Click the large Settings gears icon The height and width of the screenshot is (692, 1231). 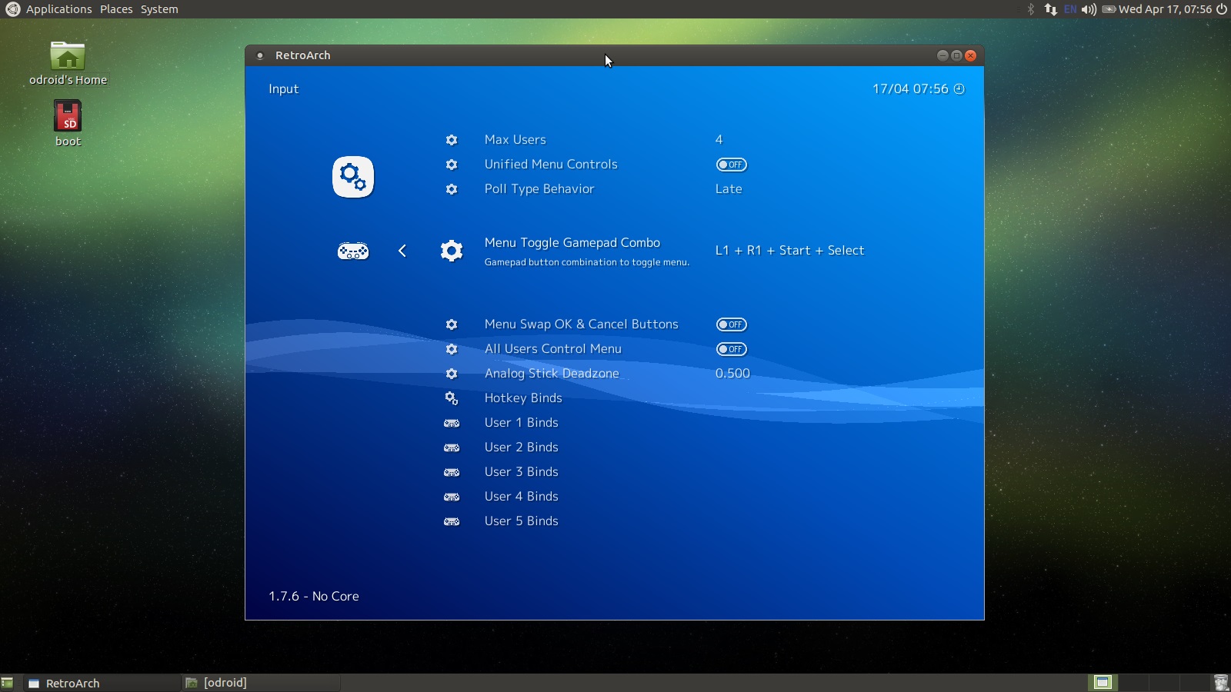(x=353, y=177)
